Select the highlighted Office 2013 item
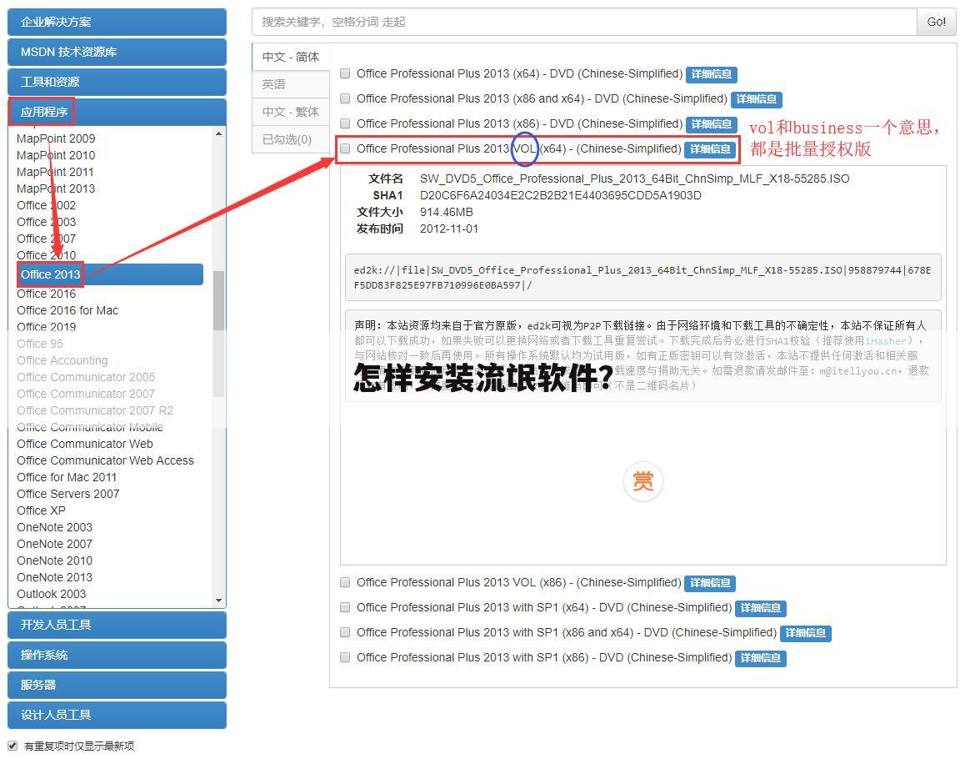The width and height of the screenshot is (965, 759). [x=110, y=274]
